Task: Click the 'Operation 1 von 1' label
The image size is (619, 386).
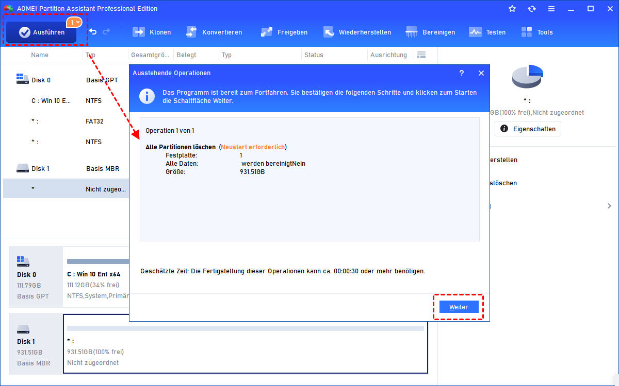Action: (x=170, y=131)
